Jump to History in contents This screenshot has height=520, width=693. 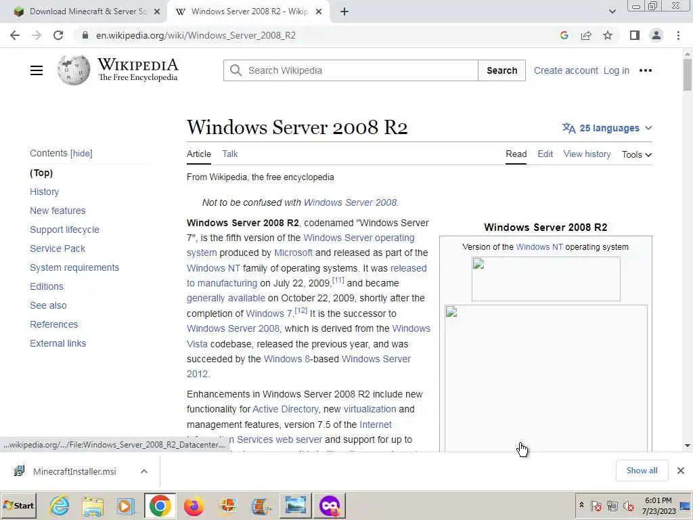[44, 192]
